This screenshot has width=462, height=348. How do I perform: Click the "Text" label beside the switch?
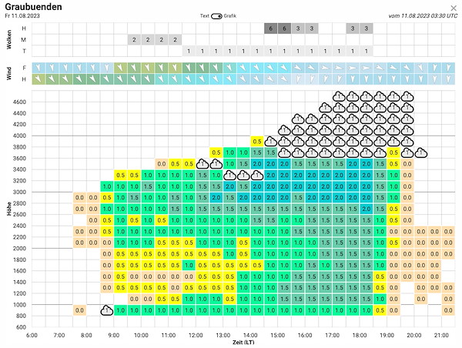point(205,16)
